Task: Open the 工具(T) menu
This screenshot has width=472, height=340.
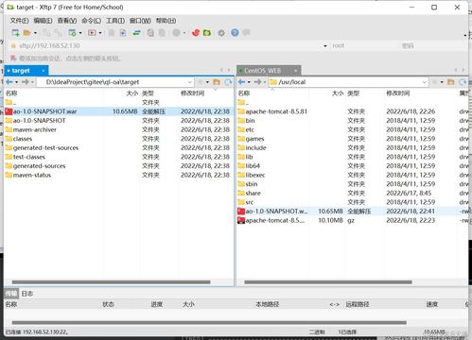Action: coord(115,21)
